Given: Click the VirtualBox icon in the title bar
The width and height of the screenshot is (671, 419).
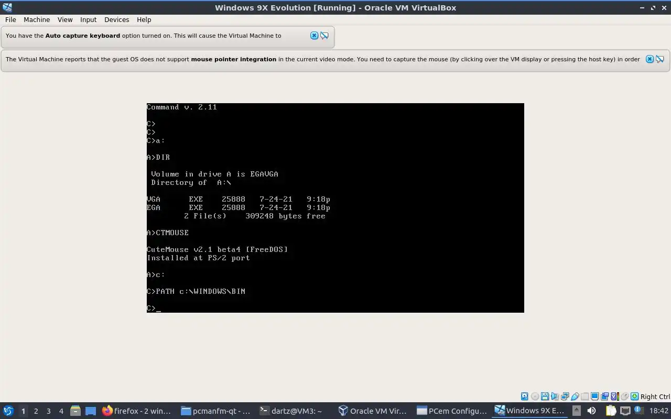Looking at the screenshot, I should [7, 7].
